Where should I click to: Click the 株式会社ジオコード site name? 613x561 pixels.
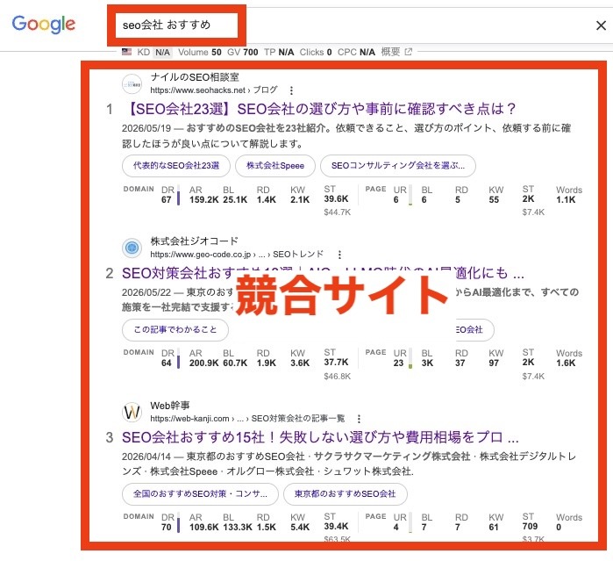click(x=194, y=241)
